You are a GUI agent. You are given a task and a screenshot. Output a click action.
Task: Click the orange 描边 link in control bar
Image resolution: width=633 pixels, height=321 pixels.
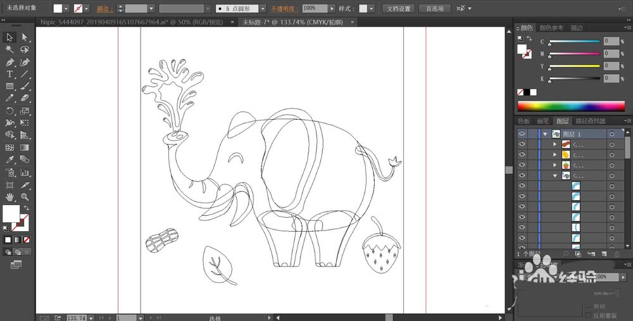coord(105,8)
